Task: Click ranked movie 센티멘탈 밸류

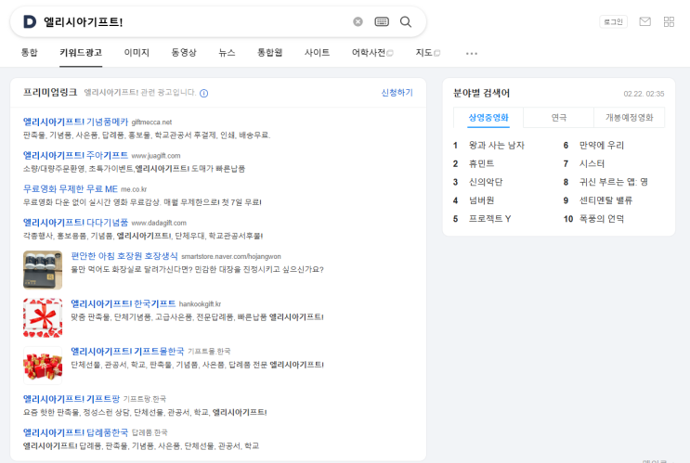Action: pyautogui.click(x=605, y=201)
